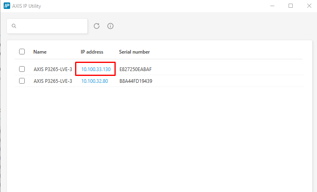Image resolution: width=317 pixels, height=192 pixels.
Task: Open IP address link 10.100.33.130
Action: click(96, 69)
